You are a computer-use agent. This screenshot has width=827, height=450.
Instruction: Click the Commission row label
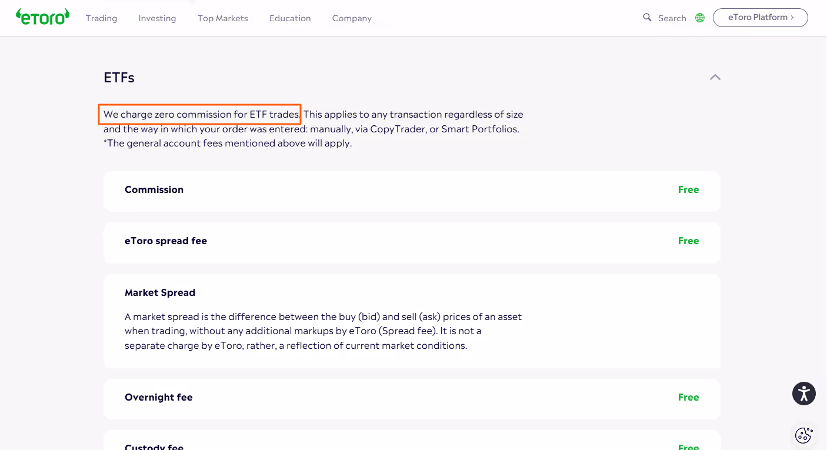click(154, 189)
